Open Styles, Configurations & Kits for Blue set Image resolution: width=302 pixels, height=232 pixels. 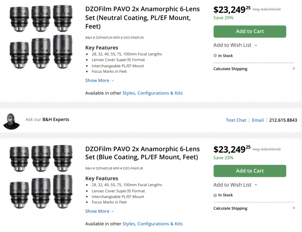click(x=153, y=224)
